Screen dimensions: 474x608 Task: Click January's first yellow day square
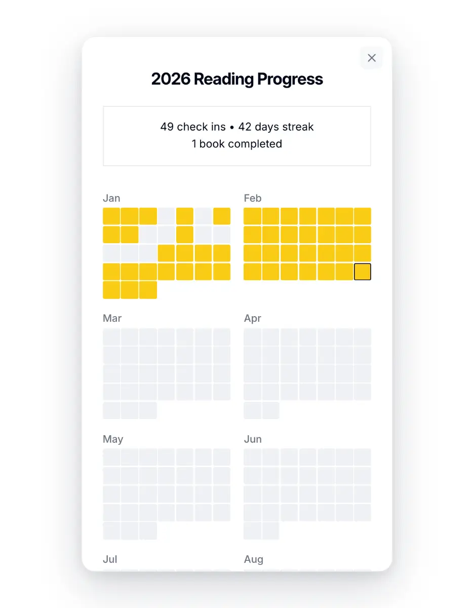click(111, 216)
